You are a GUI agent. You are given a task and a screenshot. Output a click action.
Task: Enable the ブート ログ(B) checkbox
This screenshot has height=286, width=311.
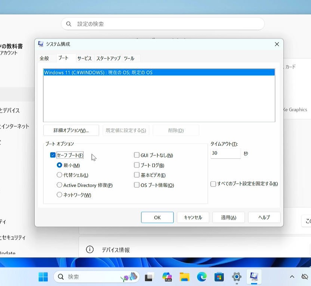pyautogui.click(x=137, y=165)
